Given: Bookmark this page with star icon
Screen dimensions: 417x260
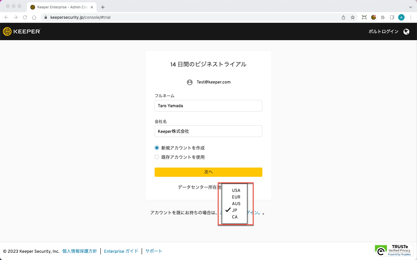Looking at the screenshot, I should coord(353,17).
